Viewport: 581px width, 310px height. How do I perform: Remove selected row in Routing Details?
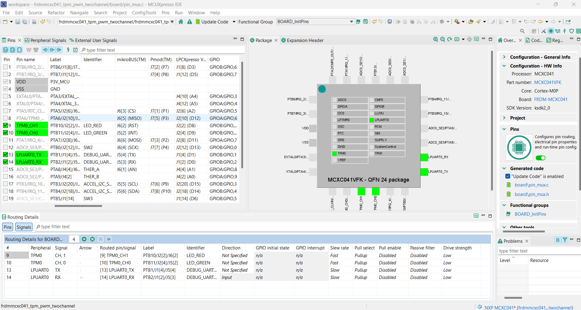pos(92,239)
